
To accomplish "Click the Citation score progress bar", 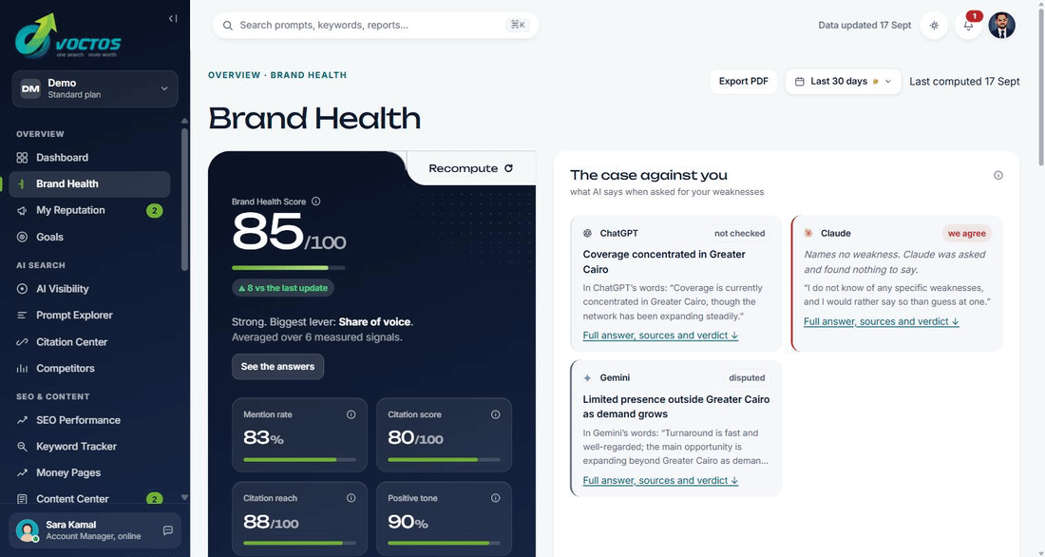I will (444, 460).
